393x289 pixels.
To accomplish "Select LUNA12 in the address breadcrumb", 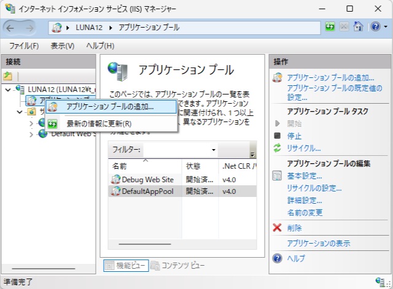I will 89,28.
